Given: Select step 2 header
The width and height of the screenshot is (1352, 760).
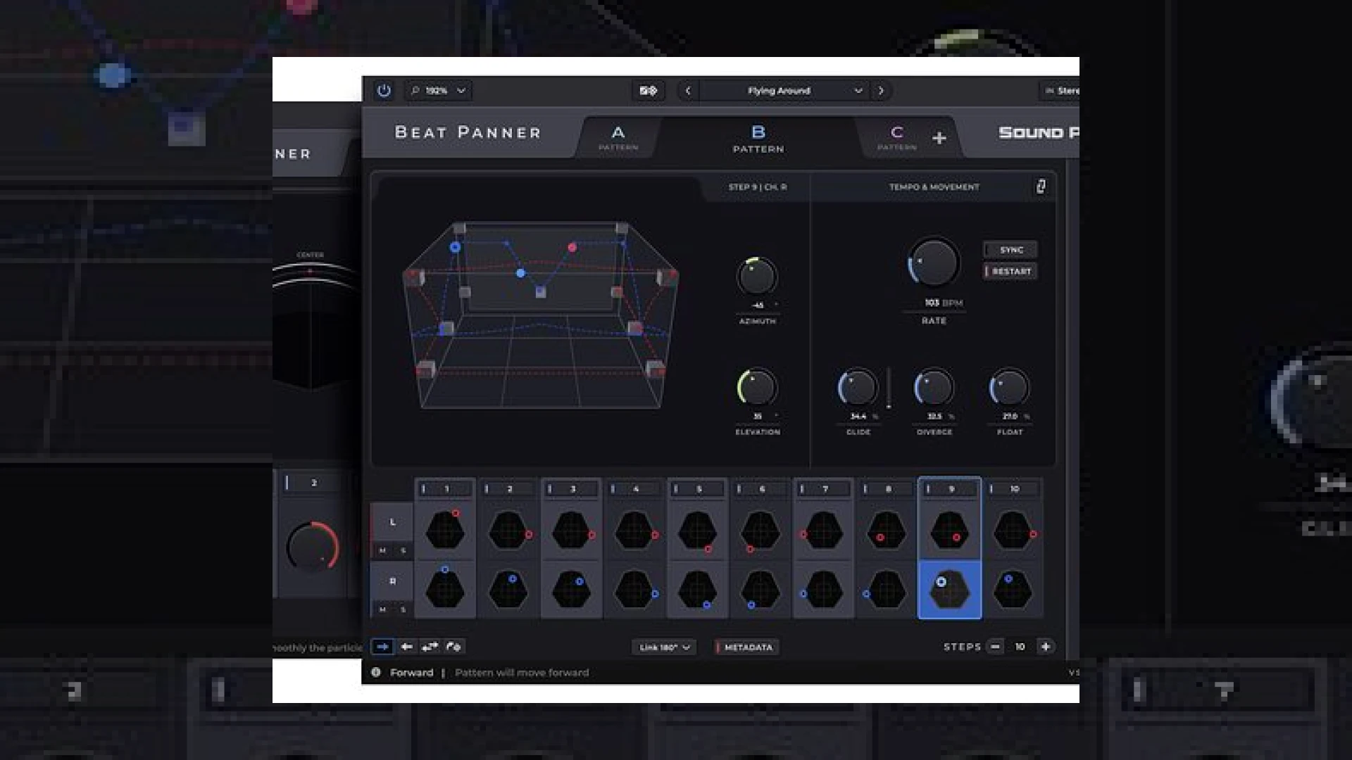Looking at the screenshot, I should (508, 488).
